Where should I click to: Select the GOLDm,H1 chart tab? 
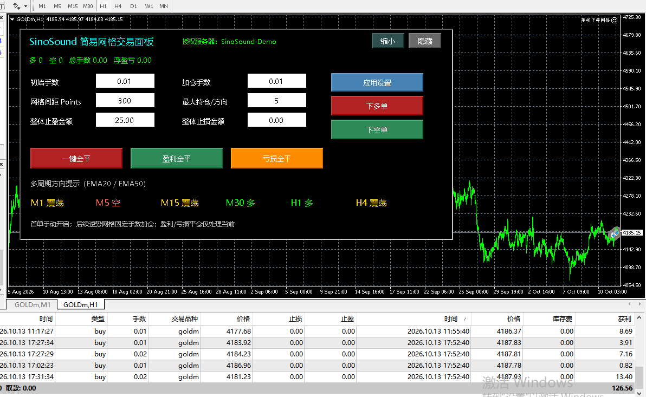click(80, 305)
